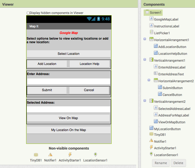Click Location Help button in phone preview

(89, 64)
